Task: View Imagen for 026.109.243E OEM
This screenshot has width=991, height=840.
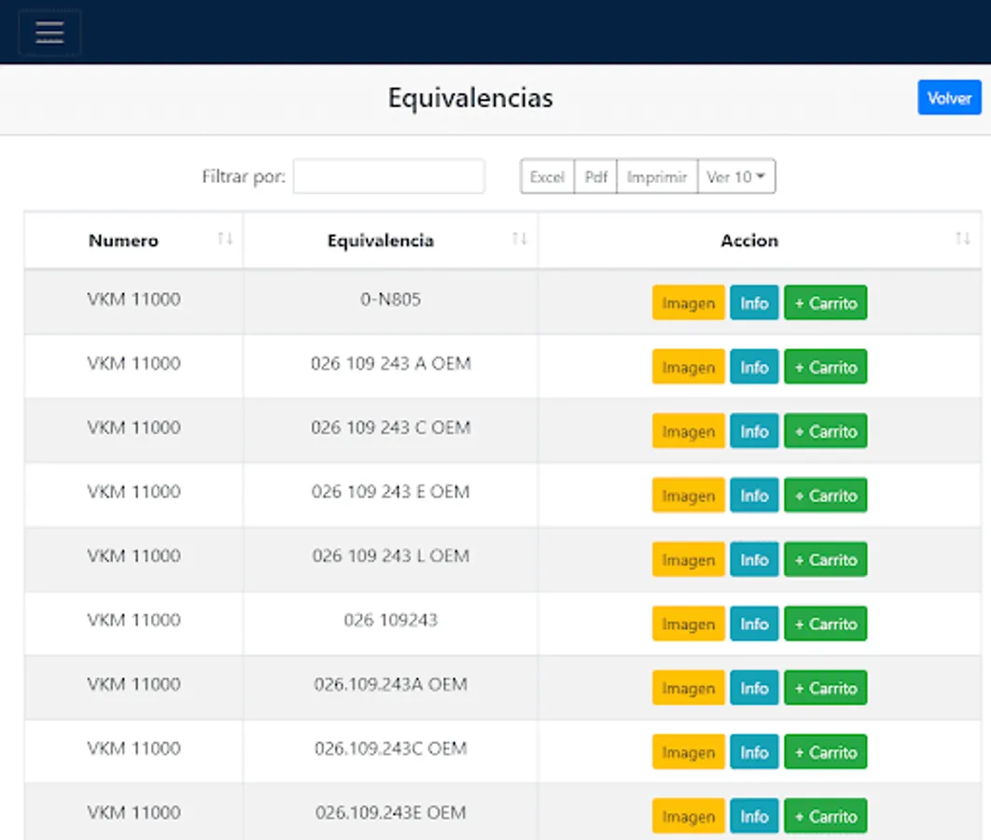Action: (689, 816)
